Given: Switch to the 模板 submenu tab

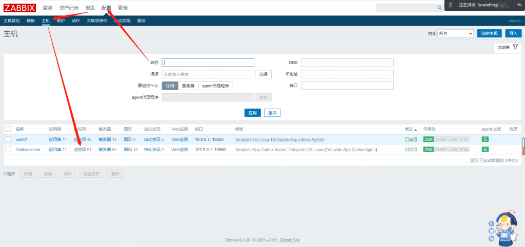Looking at the screenshot, I should pos(31,20).
